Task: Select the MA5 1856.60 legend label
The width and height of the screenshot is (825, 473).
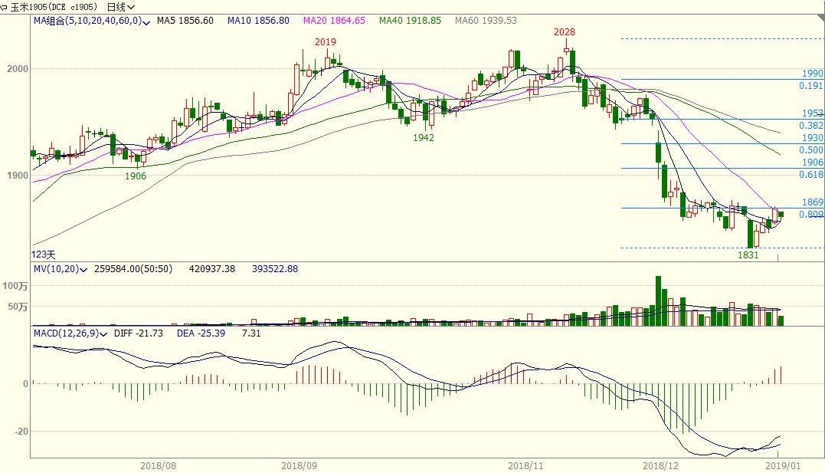Action: click(x=185, y=21)
